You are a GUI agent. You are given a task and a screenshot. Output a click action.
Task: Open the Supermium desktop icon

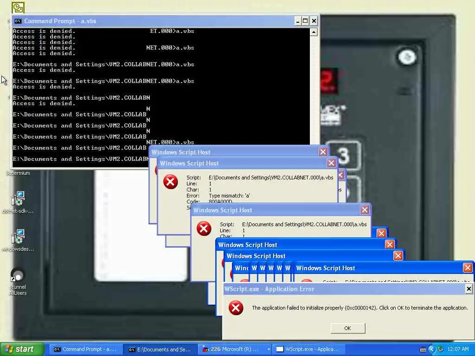coord(18,173)
